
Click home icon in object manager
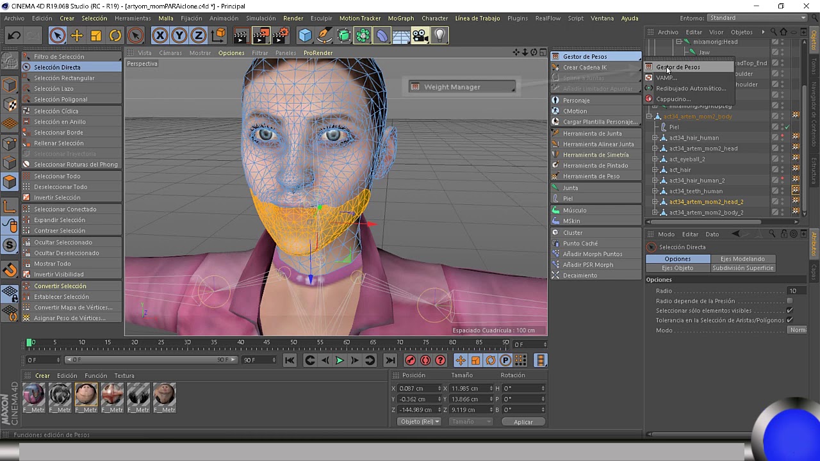point(783,32)
